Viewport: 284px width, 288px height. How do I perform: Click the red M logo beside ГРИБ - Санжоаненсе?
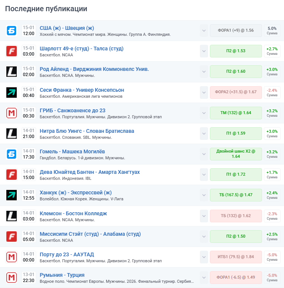click(12, 113)
